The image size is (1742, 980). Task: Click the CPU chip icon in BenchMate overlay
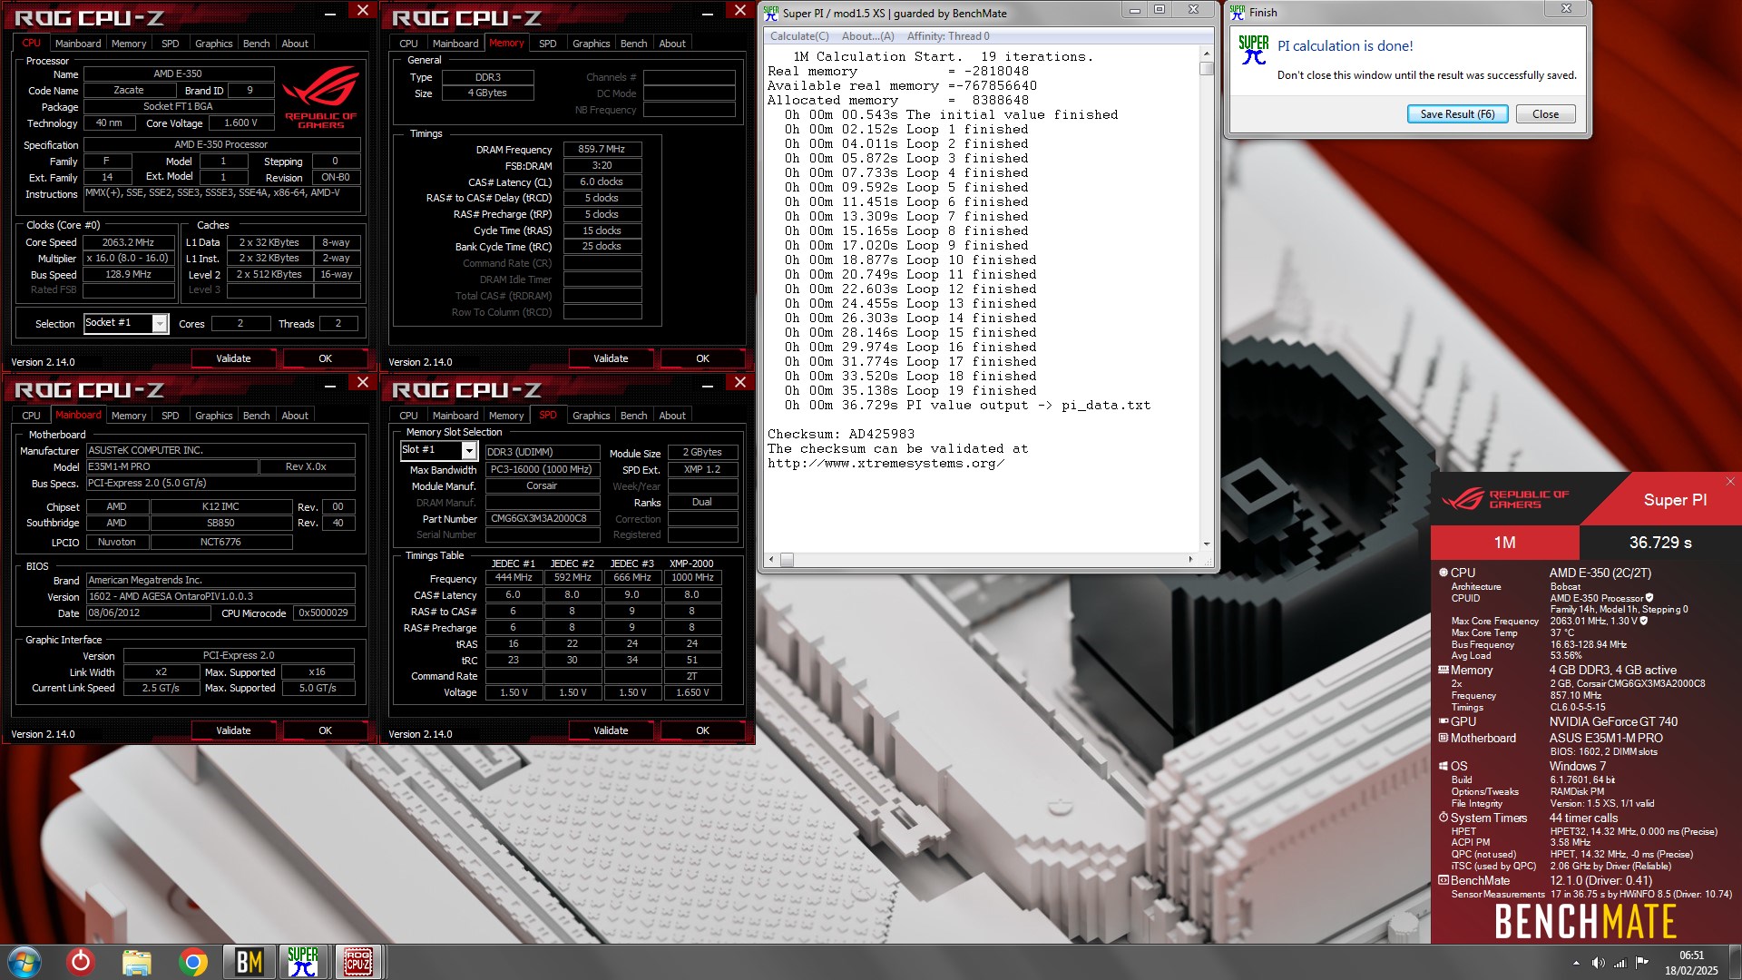click(1444, 573)
